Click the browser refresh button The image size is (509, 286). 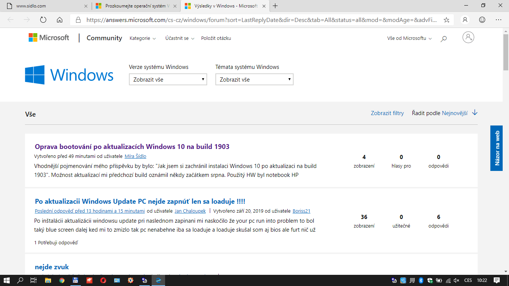click(43, 20)
